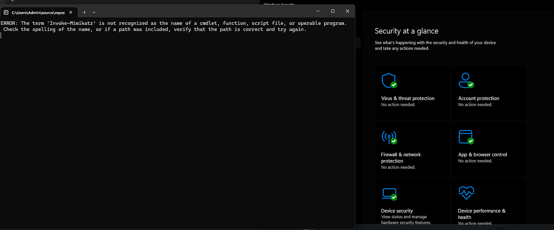Screen dimensions: 554x230
Task: Open a new terminal tab with plus
Action: pos(84,12)
